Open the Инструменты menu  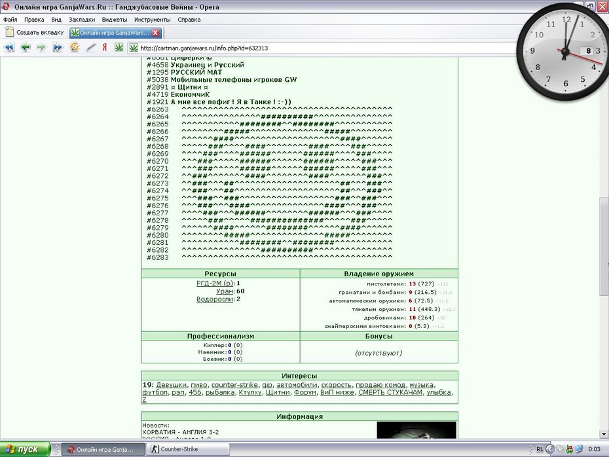[x=152, y=20]
